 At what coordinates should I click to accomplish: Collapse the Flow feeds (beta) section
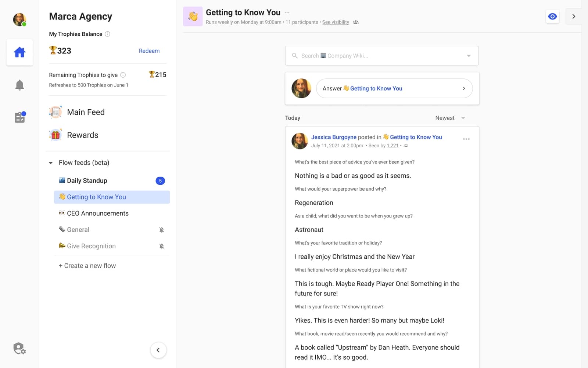tap(51, 163)
